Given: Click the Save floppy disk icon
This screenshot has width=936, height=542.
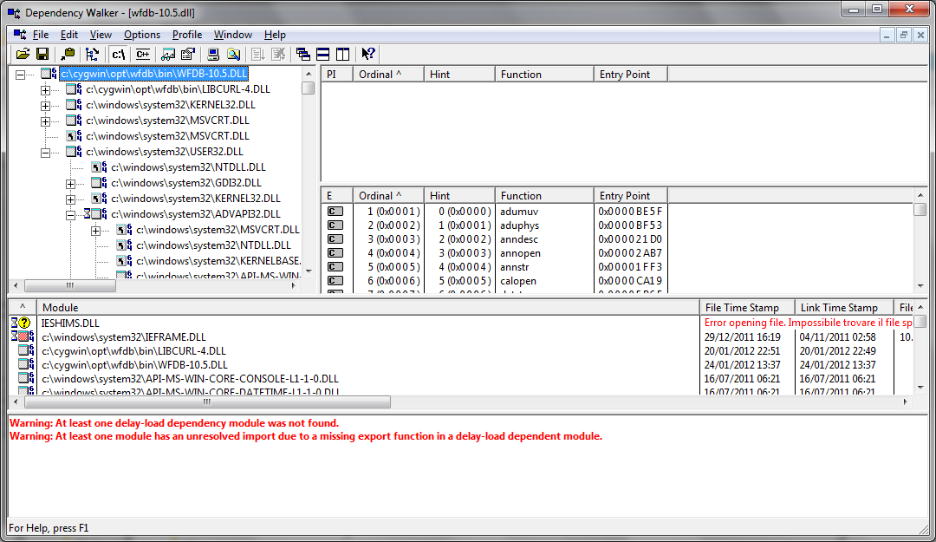Looking at the screenshot, I should [x=42, y=54].
